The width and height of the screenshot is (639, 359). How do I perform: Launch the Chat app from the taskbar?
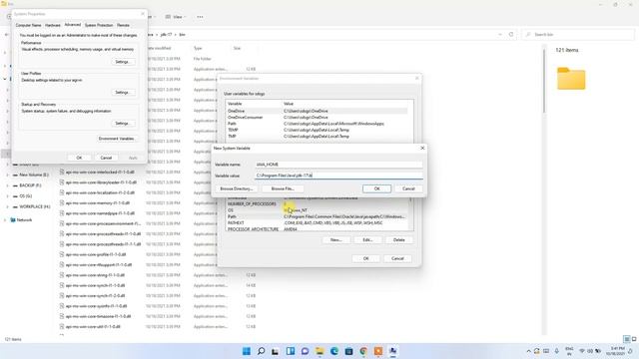point(305,351)
